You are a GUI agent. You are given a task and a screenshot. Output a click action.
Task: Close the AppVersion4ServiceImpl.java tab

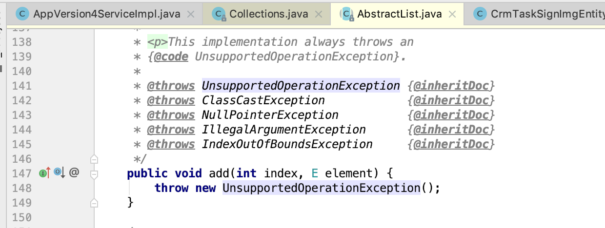pyautogui.click(x=191, y=14)
